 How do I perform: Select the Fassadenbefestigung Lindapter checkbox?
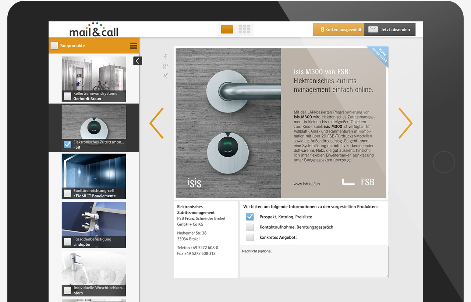[67, 242]
